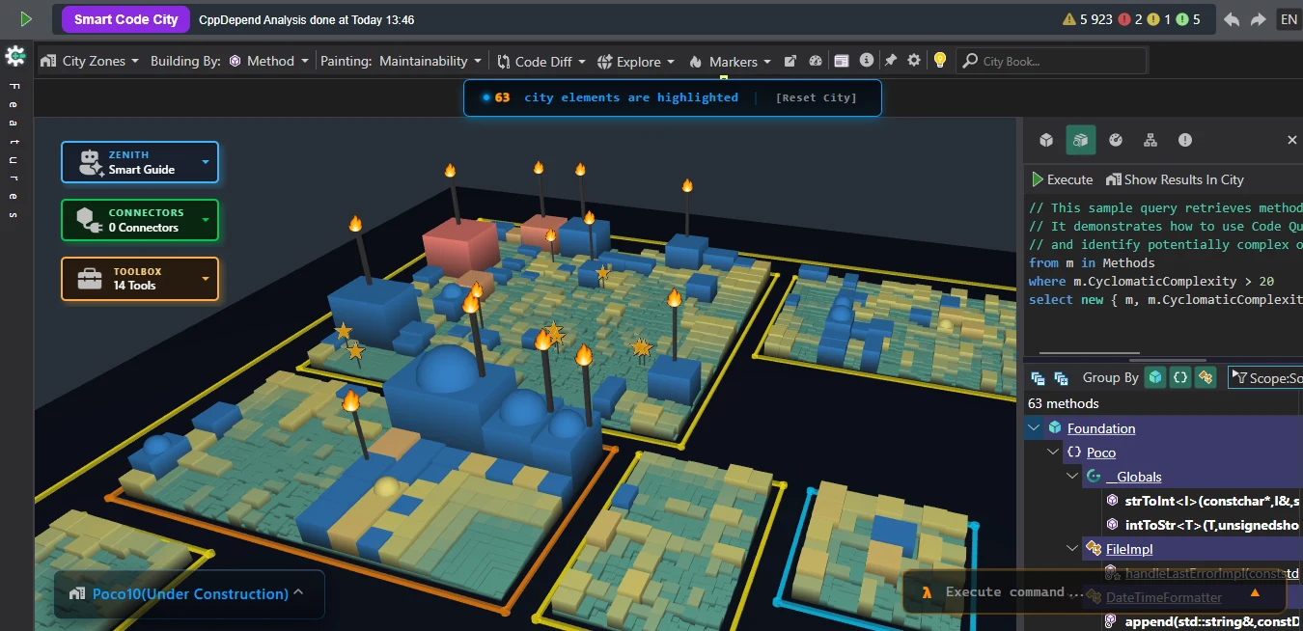The height and width of the screenshot is (631, 1303).
Task: Close the right side panel
Action: pyautogui.click(x=1292, y=140)
